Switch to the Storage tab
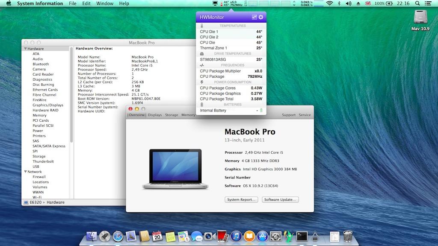438x246 pixels. (x=172, y=115)
